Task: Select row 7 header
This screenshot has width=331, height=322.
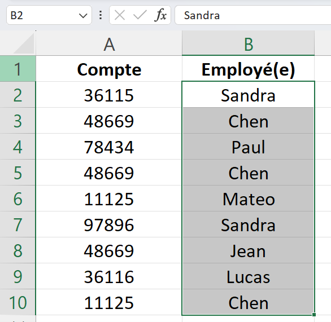Action: pyautogui.click(x=18, y=224)
